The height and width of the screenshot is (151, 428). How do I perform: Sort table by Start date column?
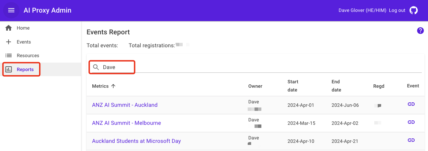point(293,86)
